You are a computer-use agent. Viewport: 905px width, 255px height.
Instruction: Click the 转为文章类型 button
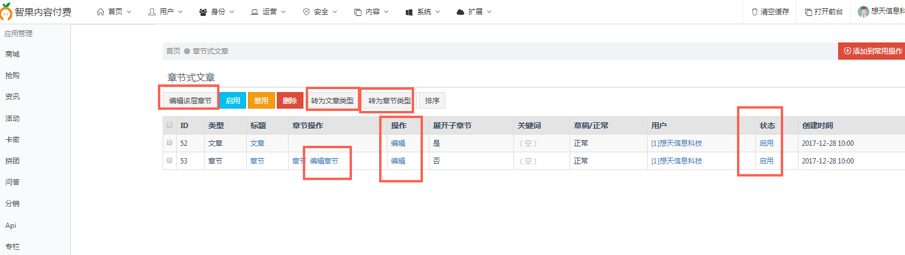(332, 100)
